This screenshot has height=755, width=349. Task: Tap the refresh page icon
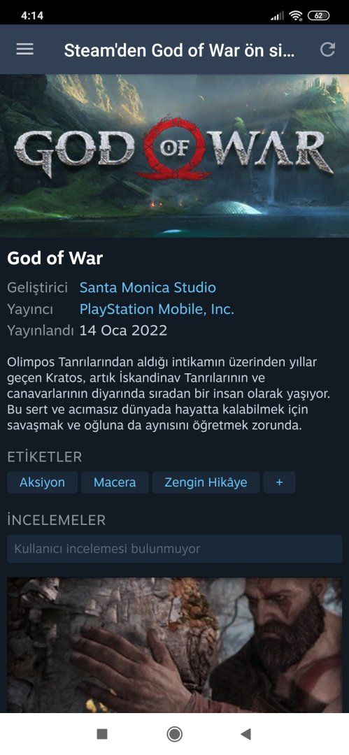pyautogui.click(x=327, y=49)
